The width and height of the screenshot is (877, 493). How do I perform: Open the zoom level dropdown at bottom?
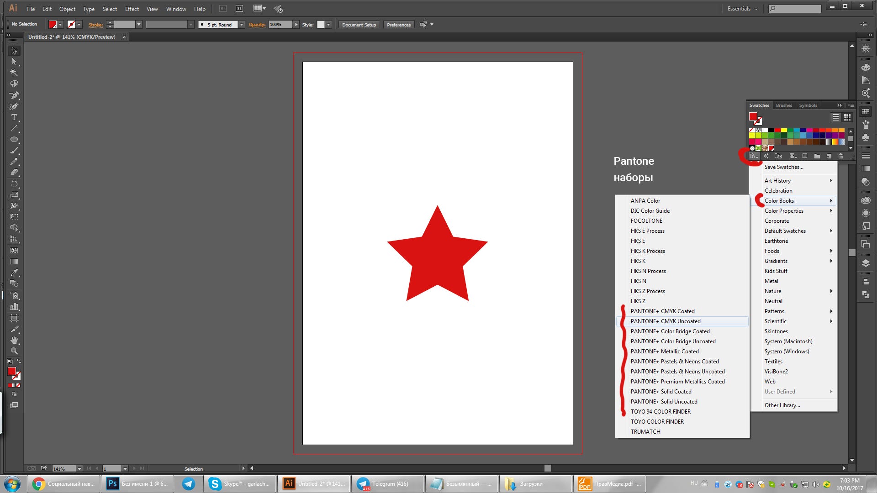pyautogui.click(x=79, y=468)
